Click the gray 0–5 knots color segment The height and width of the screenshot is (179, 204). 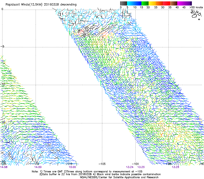point(124,3)
